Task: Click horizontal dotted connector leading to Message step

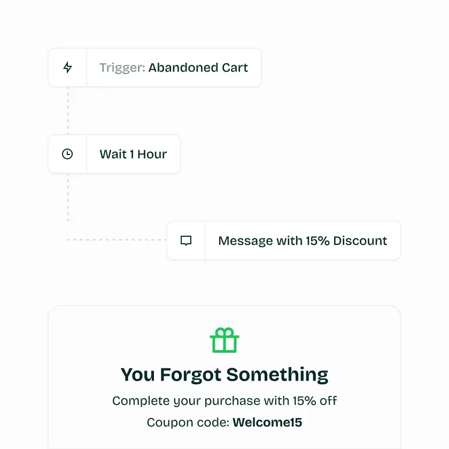Action: 118,240
